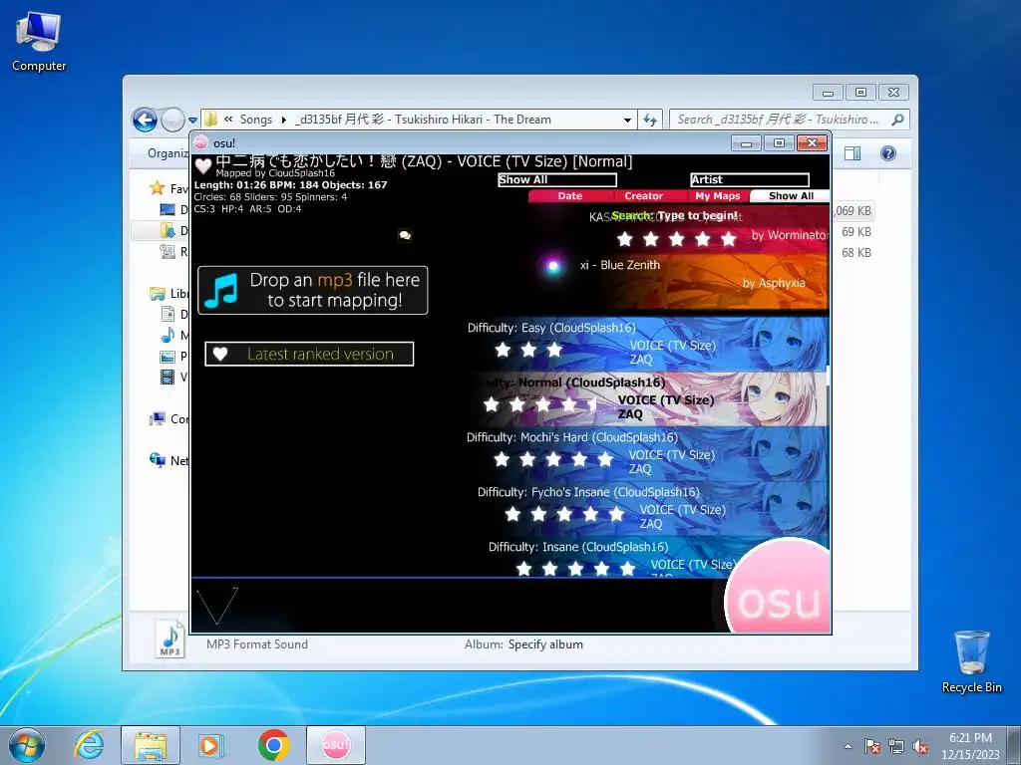Click Specify album field in details pane
Viewport: 1021px width, 765px height.
pos(545,644)
